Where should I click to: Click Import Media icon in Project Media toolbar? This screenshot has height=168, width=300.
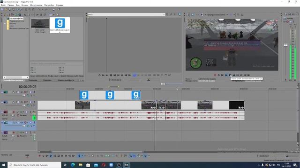pyautogui.click(x=5, y=14)
